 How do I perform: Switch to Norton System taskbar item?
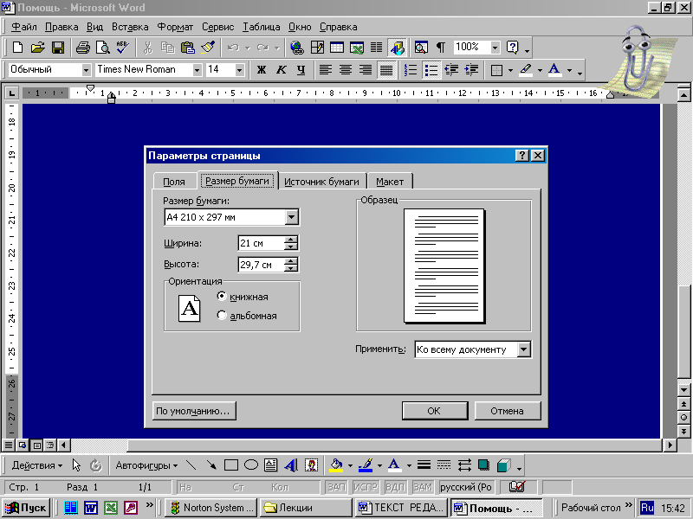(211, 508)
